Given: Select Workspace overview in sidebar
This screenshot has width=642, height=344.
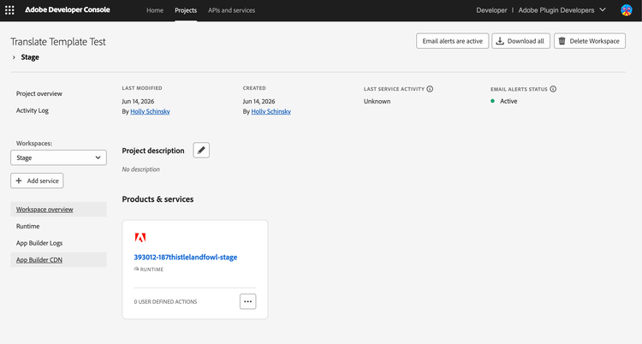Looking at the screenshot, I should coord(58,210).
